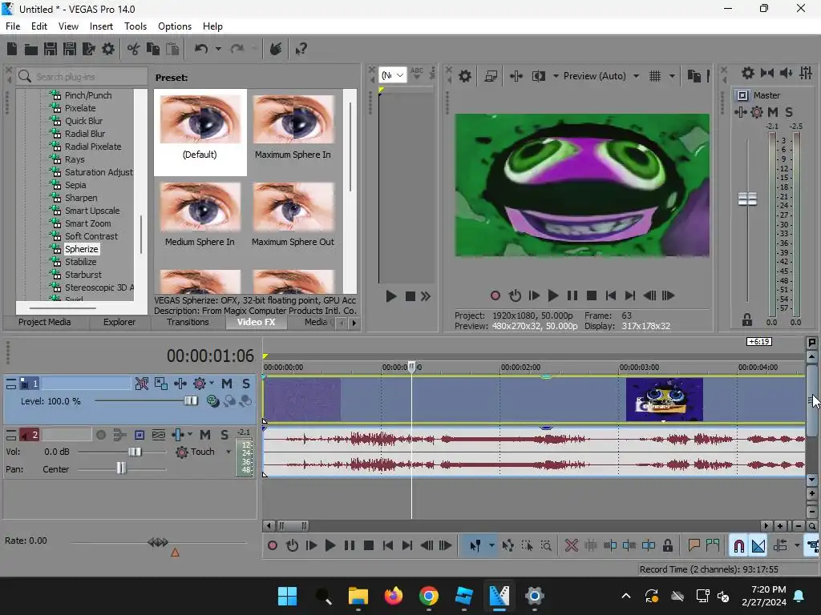Pause playback in main transport bar

(x=350, y=545)
